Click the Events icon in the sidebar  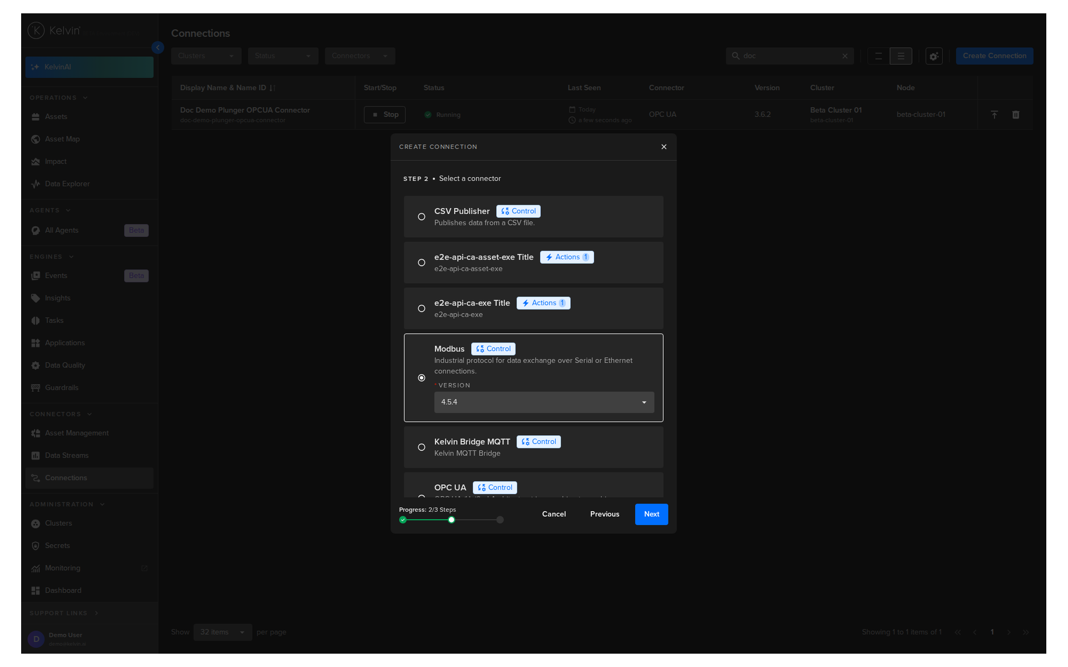36,276
